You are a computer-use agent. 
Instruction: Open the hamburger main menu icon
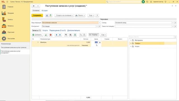point(7,2)
